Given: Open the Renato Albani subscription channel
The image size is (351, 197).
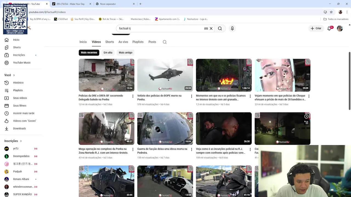Looking at the screenshot, I should 21,179.
